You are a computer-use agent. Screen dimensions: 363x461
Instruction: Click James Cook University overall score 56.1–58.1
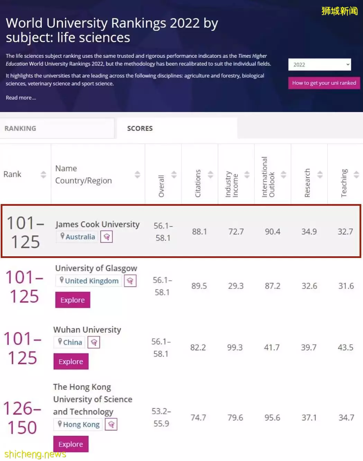coord(163,232)
